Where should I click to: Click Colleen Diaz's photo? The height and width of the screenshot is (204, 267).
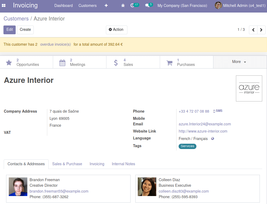click(x=147, y=187)
